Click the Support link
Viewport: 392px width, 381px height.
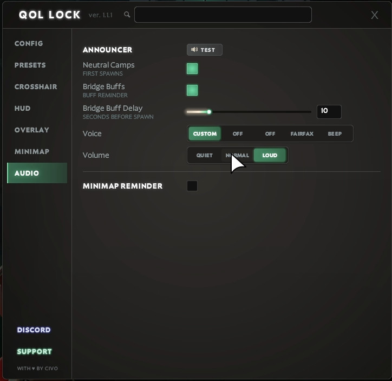point(34,351)
